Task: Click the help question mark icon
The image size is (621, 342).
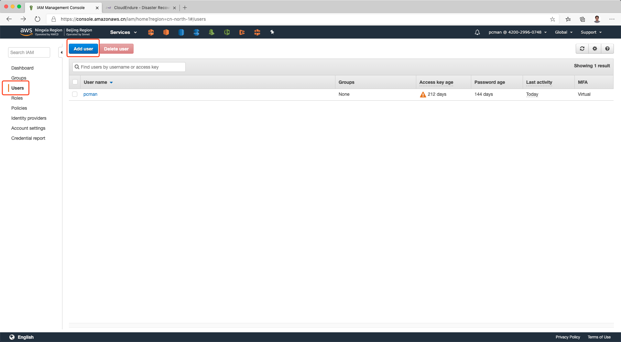Action: pos(607,49)
